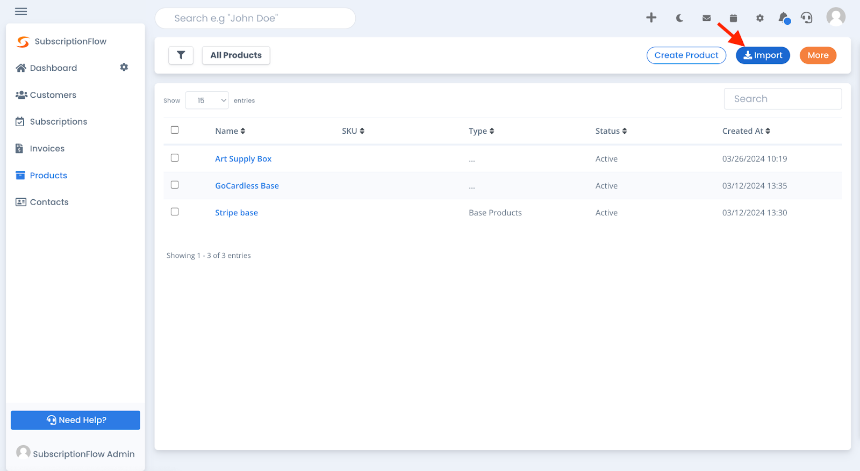Open user profile avatar top right

[x=836, y=17]
